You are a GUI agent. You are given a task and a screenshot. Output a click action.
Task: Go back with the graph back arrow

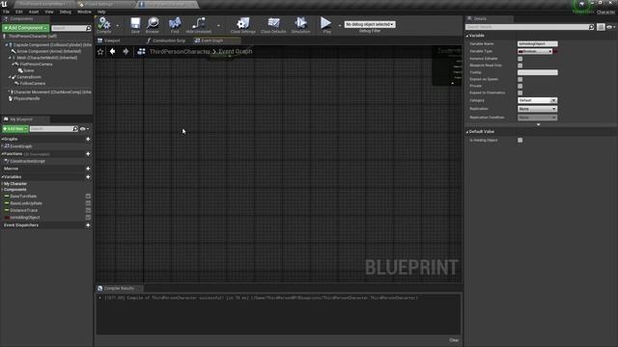[x=113, y=51]
